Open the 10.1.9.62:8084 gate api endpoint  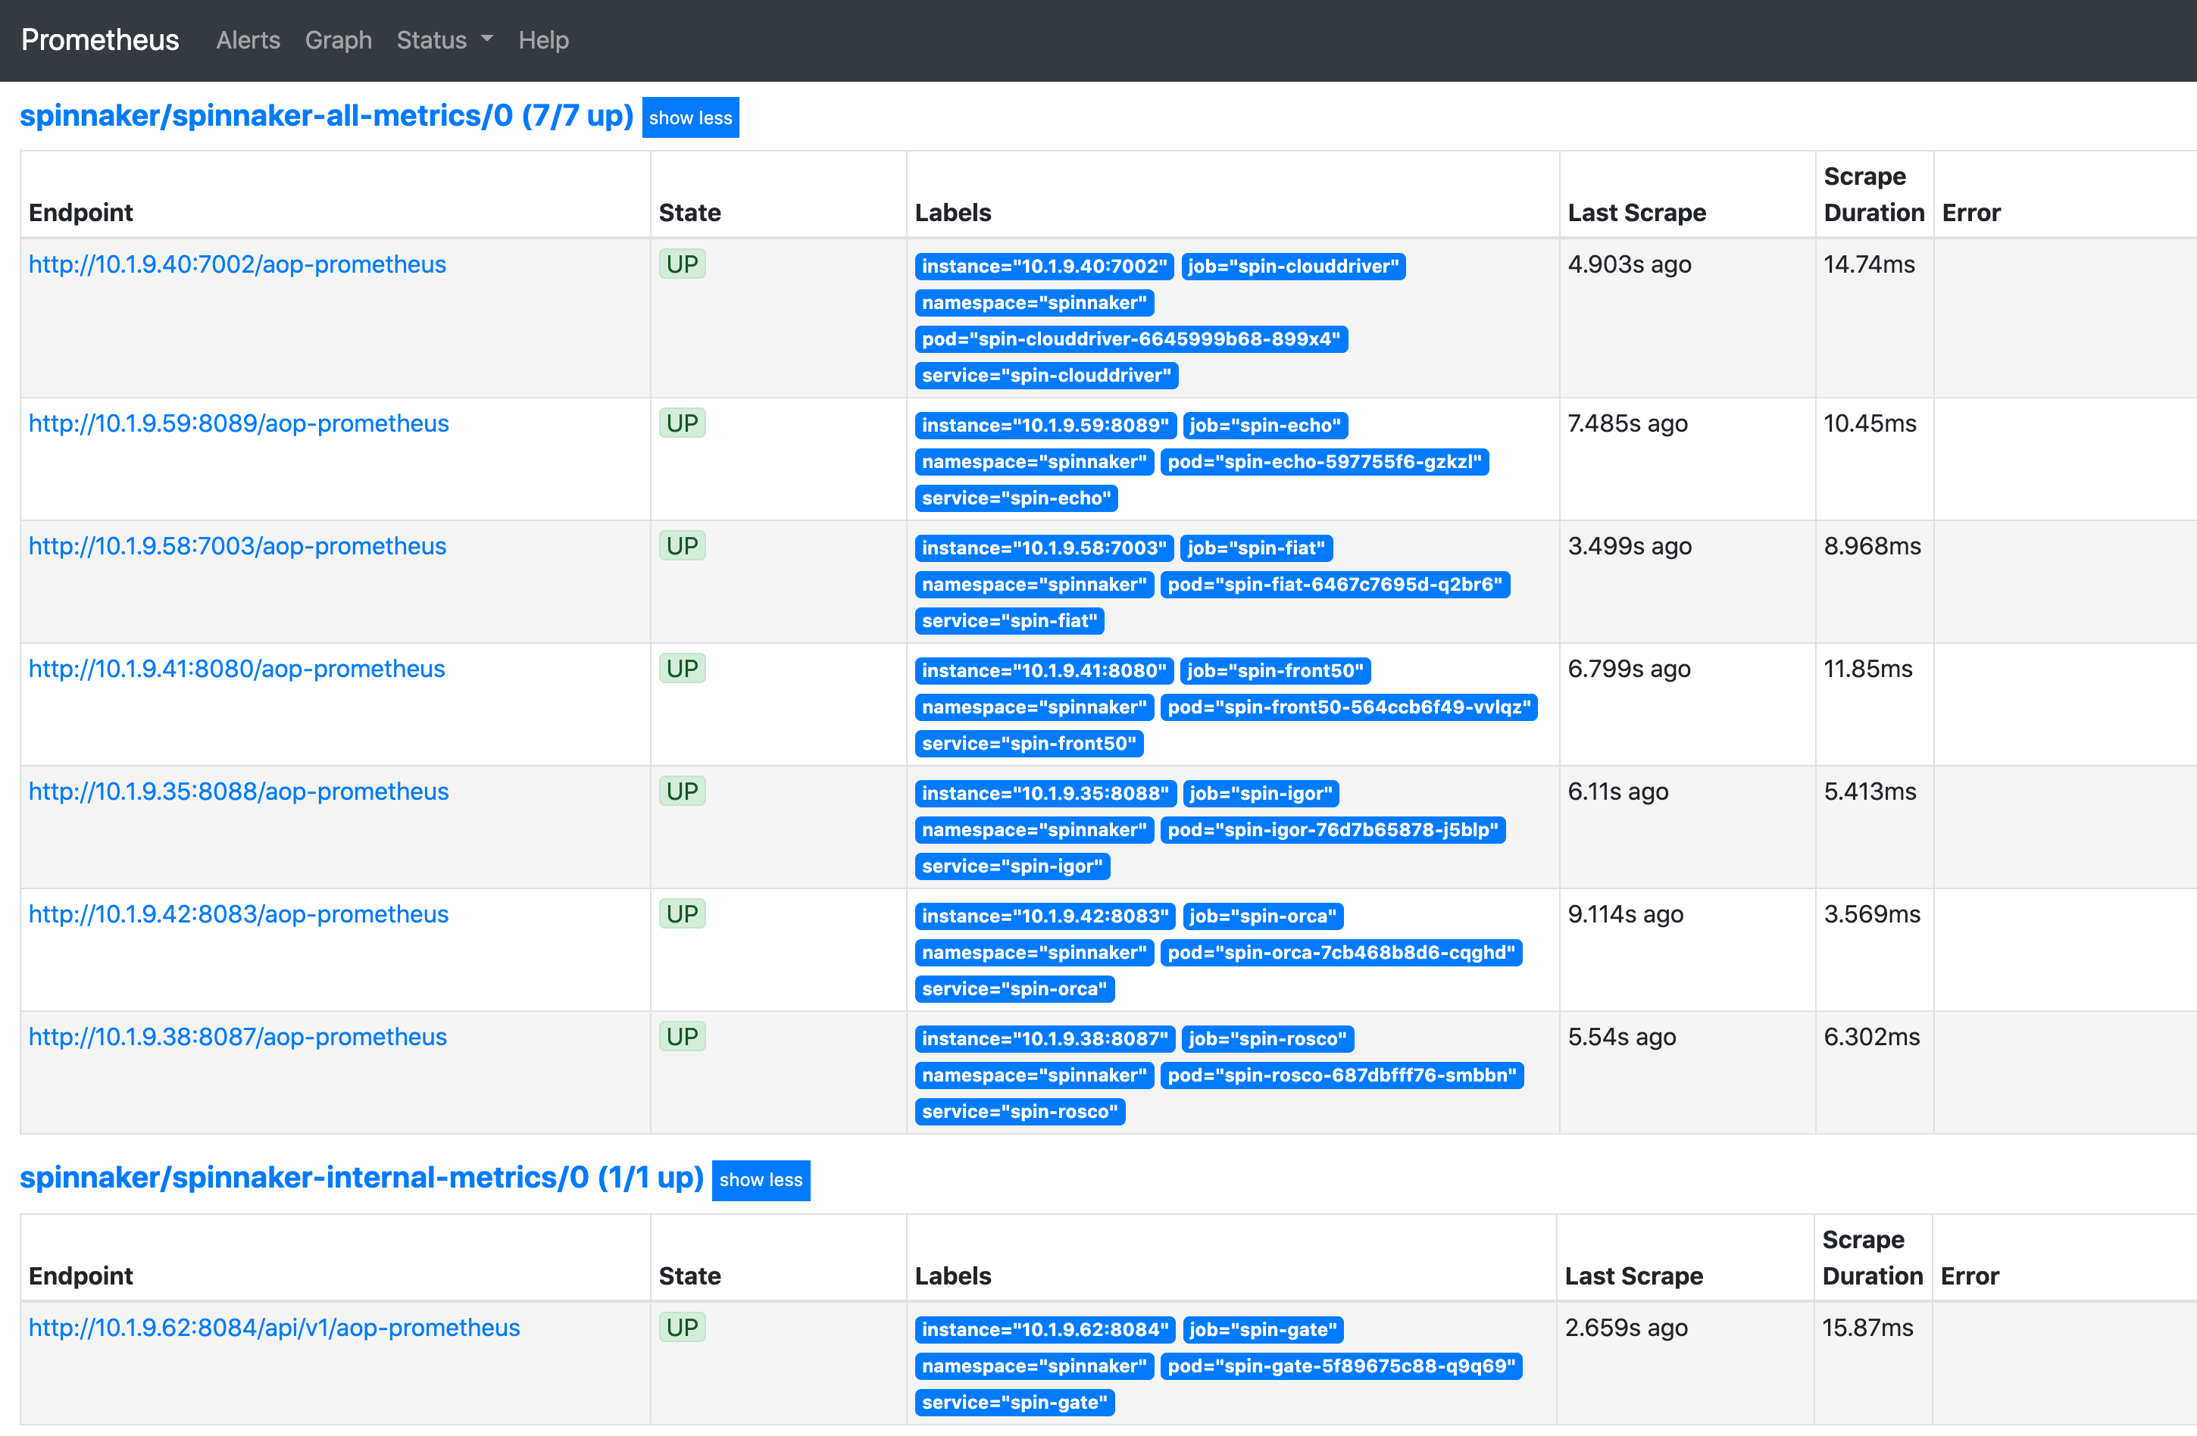(x=274, y=1328)
